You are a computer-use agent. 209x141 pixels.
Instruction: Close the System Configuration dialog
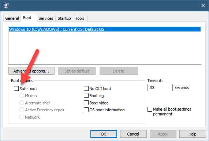coord(203,5)
